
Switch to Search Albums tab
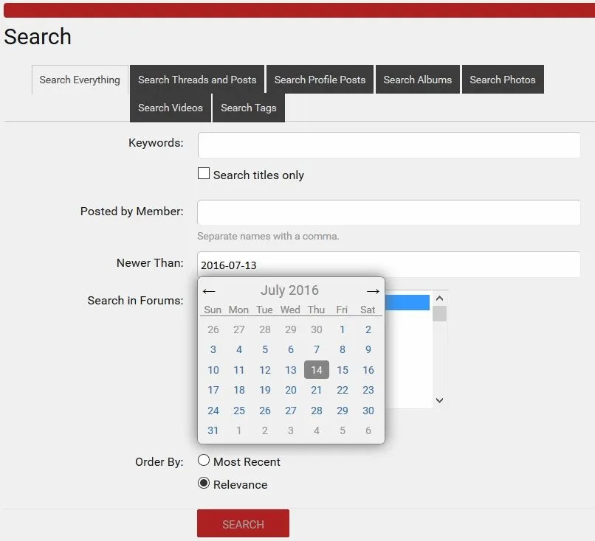click(x=417, y=80)
